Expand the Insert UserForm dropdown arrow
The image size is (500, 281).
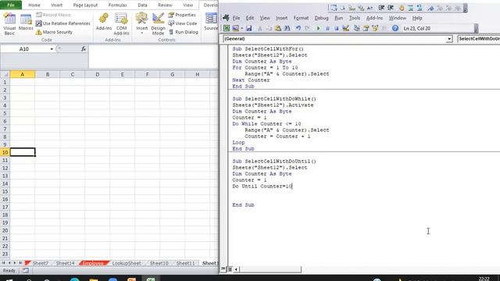[242, 28]
